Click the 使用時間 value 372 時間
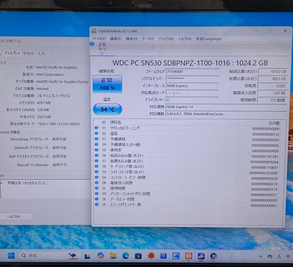 pos(273,100)
